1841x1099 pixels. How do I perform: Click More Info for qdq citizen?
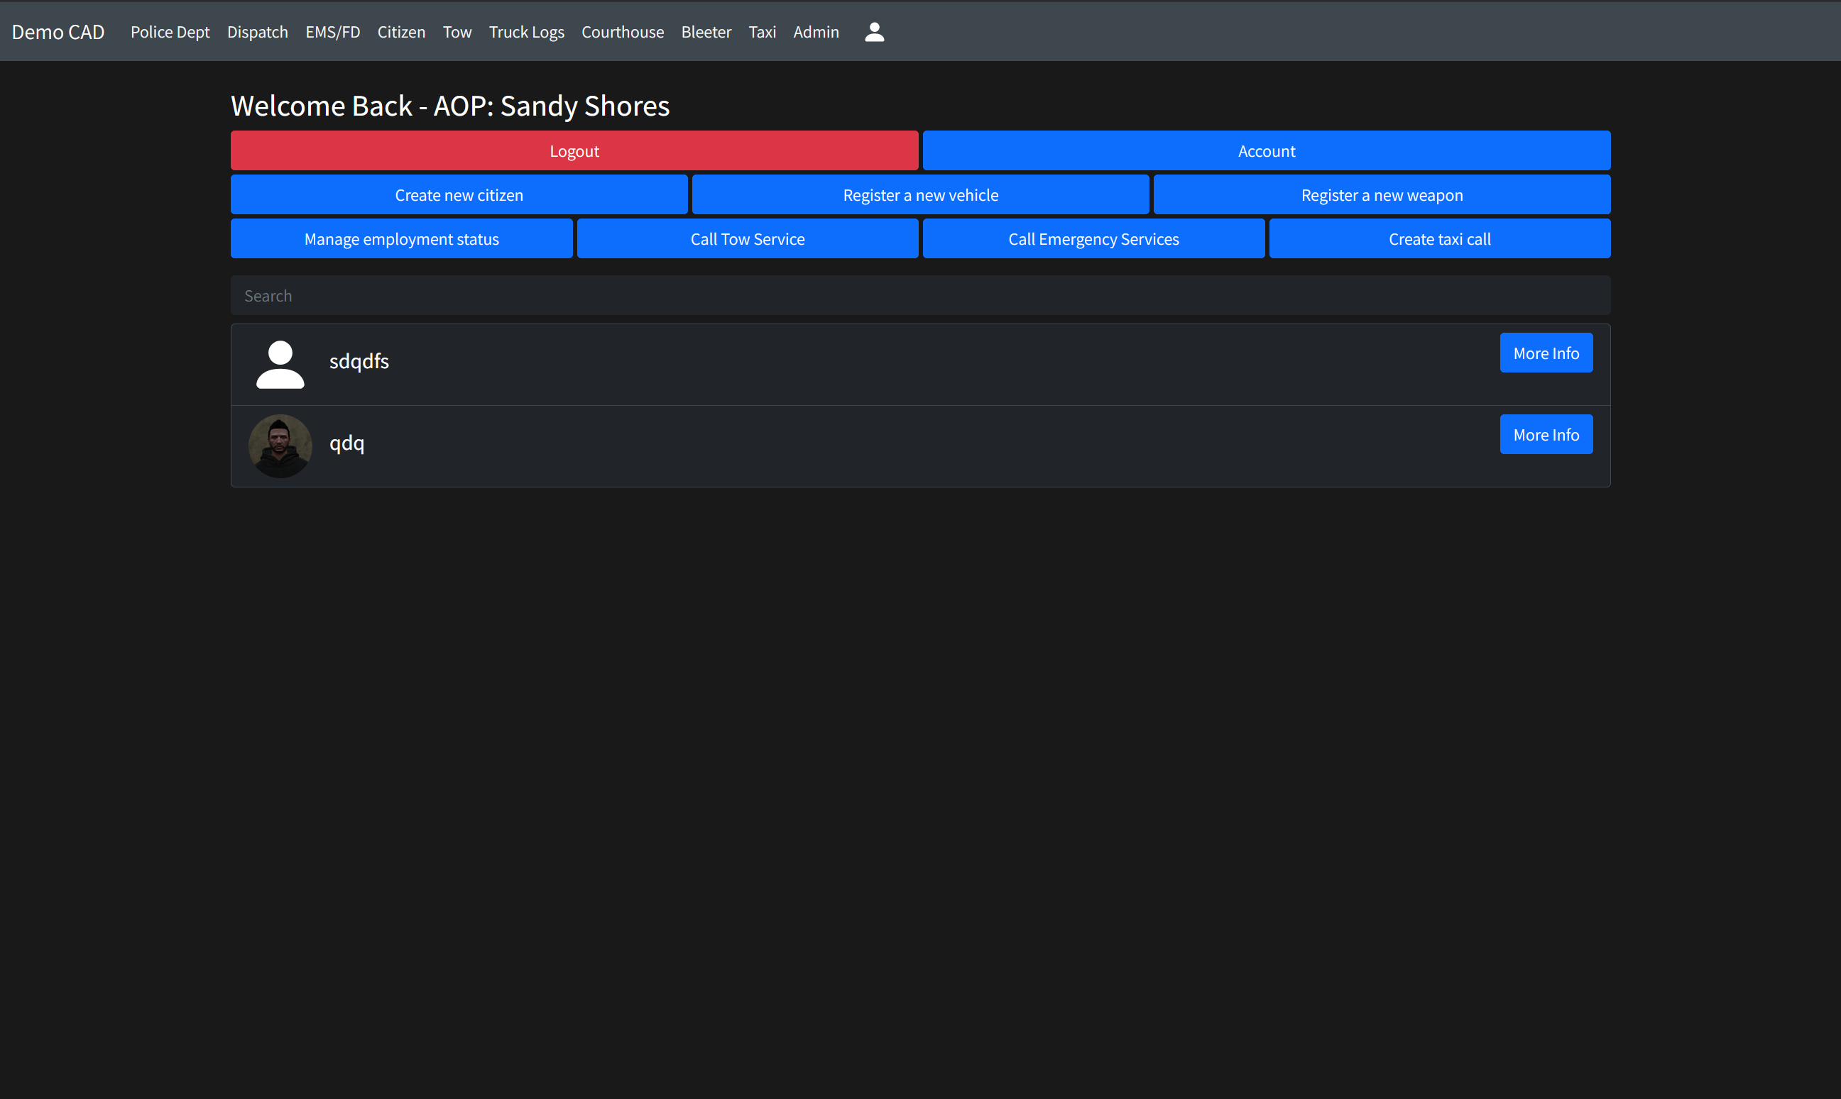click(x=1546, y=434)
